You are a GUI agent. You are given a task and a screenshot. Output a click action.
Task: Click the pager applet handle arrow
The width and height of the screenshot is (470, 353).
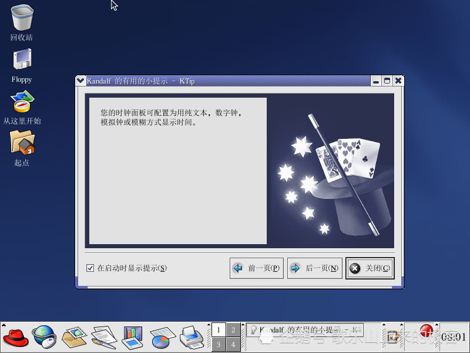(x=209, y=325)
